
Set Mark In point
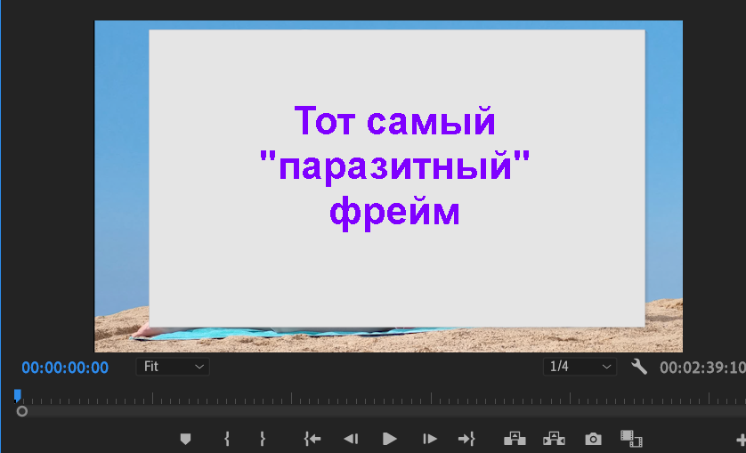[x=227, y=439]
